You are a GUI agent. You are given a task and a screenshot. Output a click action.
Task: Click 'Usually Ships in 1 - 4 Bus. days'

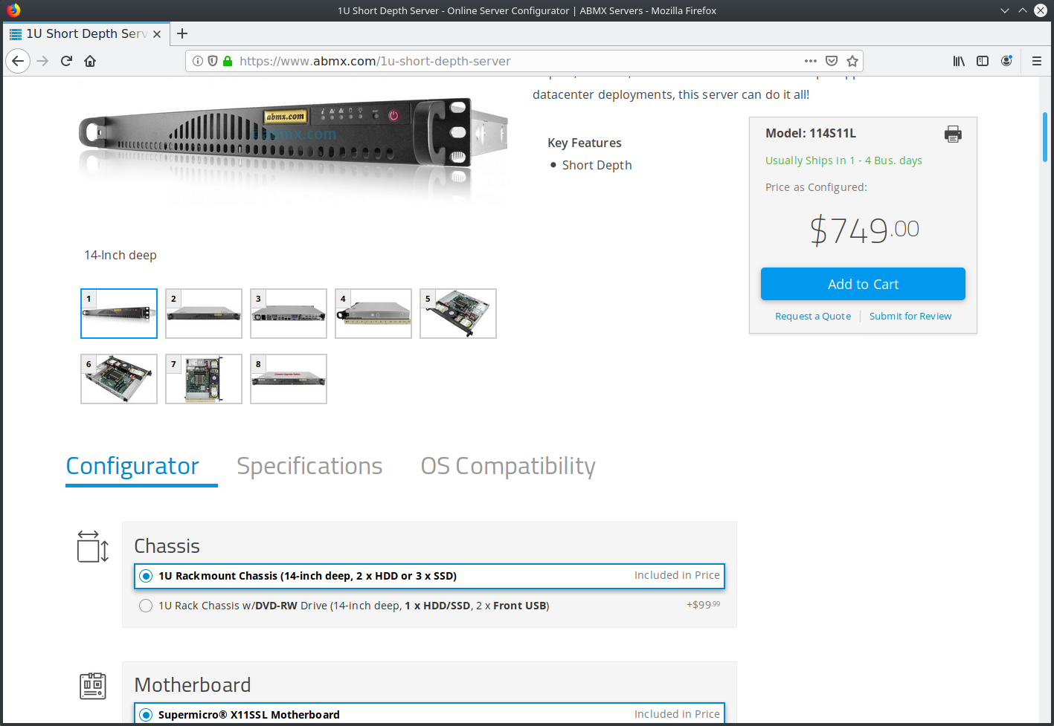(843, 161)
